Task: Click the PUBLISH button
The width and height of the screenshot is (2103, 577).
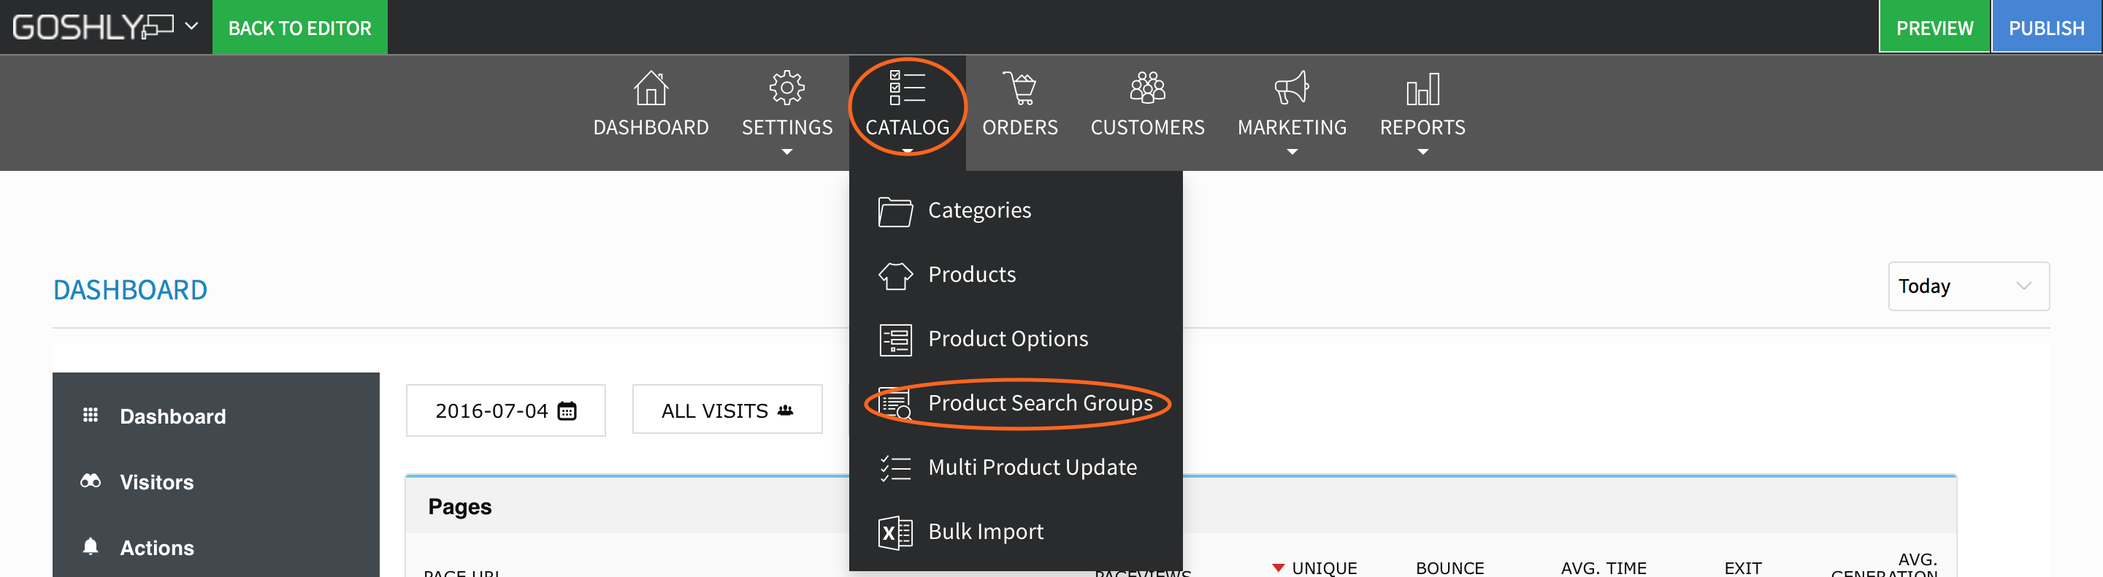Action: (x=2046, y=28)
